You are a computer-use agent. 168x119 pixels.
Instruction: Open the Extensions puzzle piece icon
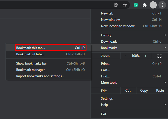point(144,5)
